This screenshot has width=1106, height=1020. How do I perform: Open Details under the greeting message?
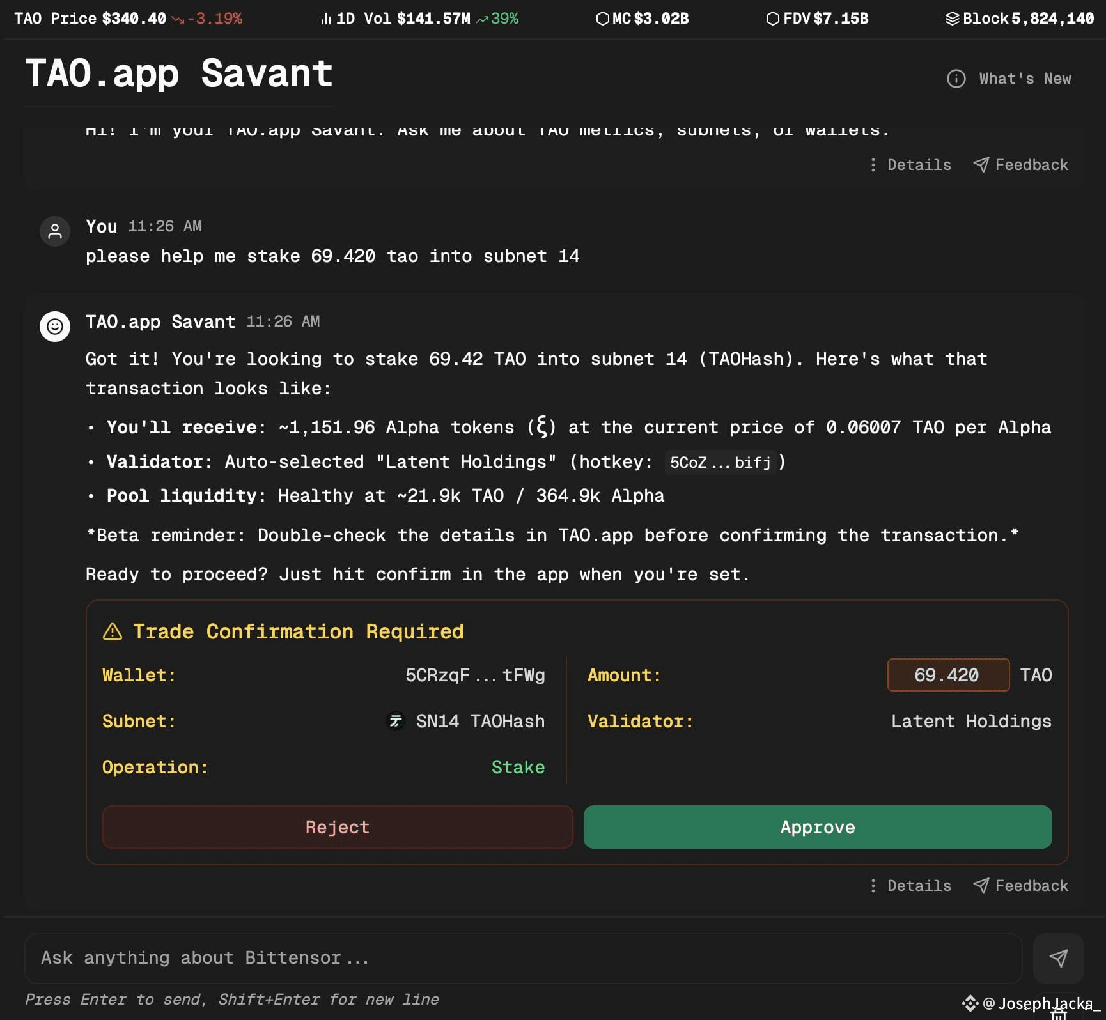pyautogui.click(x=910, y=165)
